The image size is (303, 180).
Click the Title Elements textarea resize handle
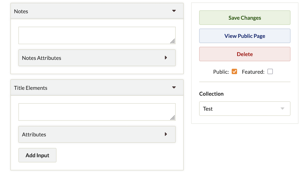tap(172, 118)
